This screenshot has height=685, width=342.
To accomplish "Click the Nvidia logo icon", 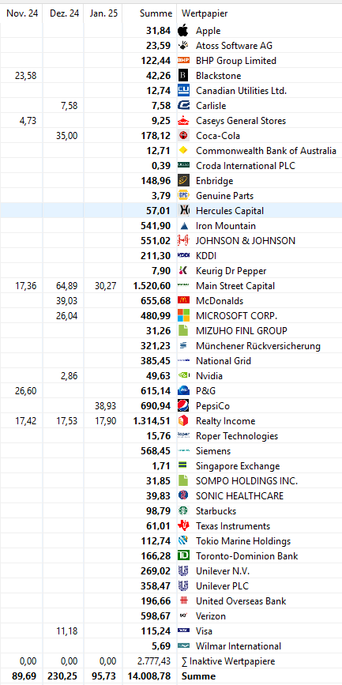I will (183, 376).
